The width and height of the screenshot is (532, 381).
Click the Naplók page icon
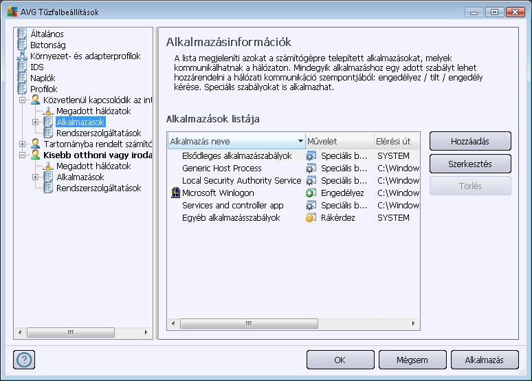(22, 78)
